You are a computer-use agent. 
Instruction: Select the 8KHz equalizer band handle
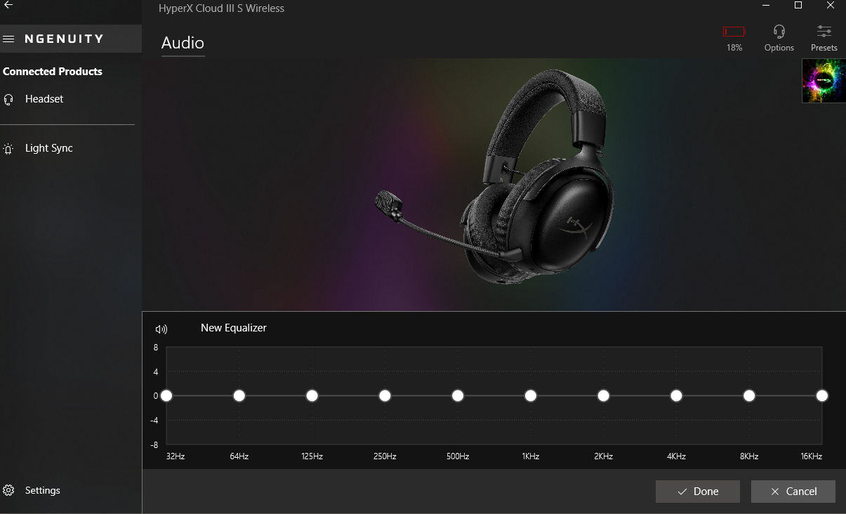pyautogui.click(x=749, y=396)
